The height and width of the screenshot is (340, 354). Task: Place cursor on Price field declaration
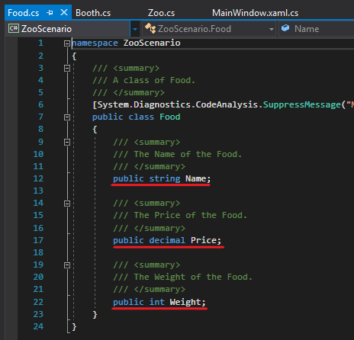tap(167, 240)
